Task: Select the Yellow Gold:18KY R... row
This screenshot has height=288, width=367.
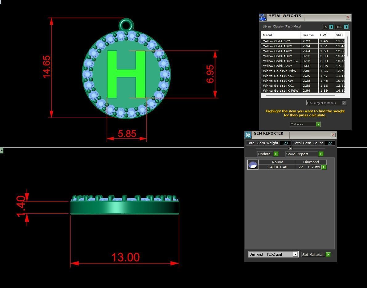Action: pyautogui.click(x=303, y=61)
